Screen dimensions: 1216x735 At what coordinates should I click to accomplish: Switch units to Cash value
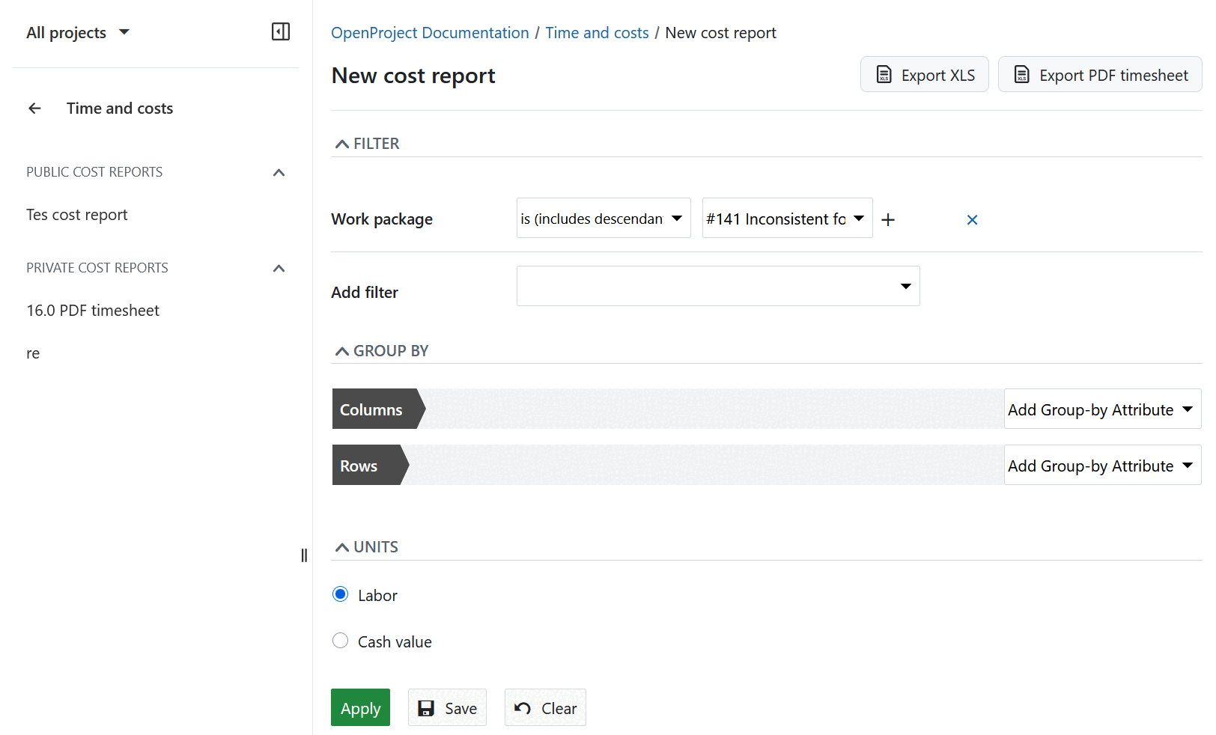pyautogui.click(x=341, y=640)
